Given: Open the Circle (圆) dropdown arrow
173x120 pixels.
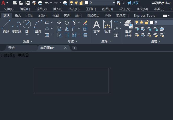Looking at the screenshot, I should (27, 35).
